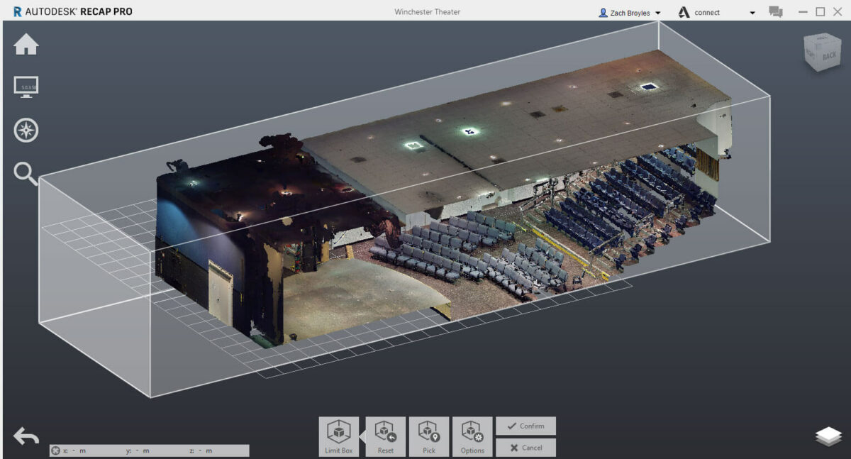Go to the Home menu icon
This screenshot has width=851, height=459.
(26, 45)
